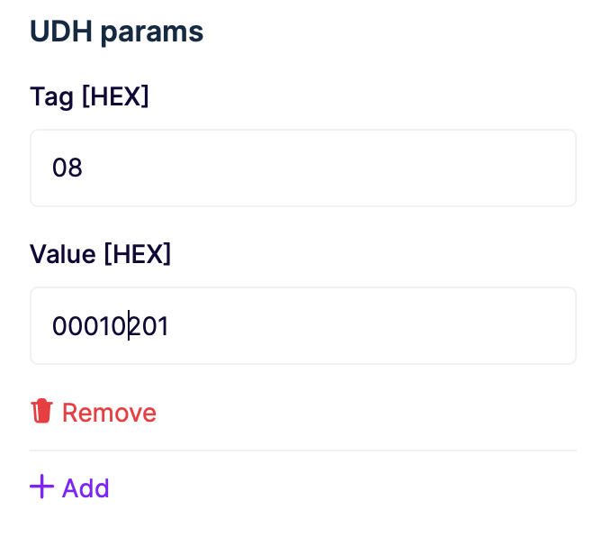Click the digit 8 in the Tag field
The height and width of the screenshot is (537, 603).
pyautogui.click(x=75, y=168)
